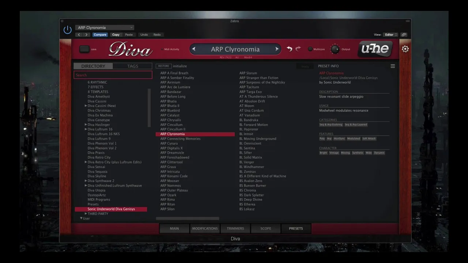Click the Soft Attack feature tag

click(x=369, y=139)
